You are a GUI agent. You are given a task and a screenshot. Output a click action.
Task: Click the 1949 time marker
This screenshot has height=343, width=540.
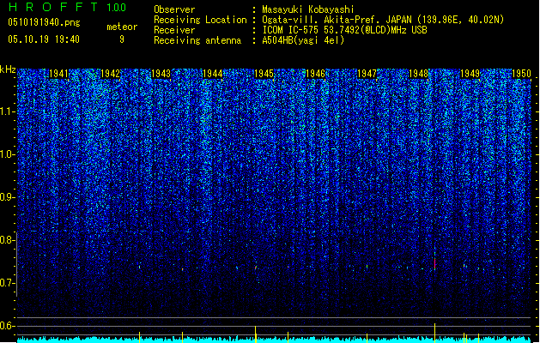pos(470,74)
